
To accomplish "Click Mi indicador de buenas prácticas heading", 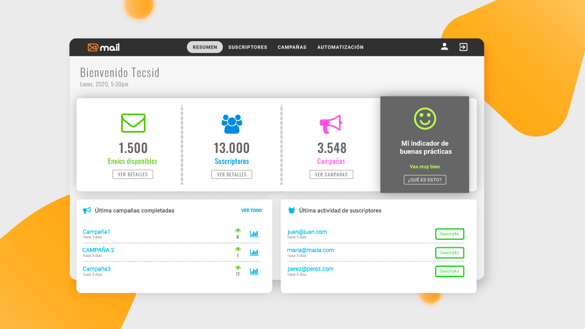I will point(425,147).
